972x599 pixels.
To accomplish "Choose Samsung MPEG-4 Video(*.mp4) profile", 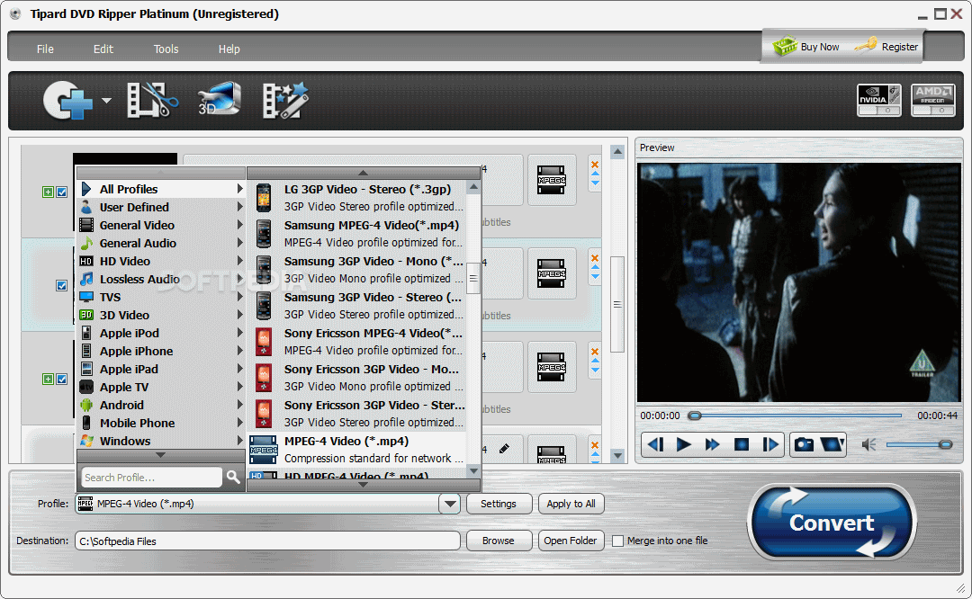I will [356, 234].
